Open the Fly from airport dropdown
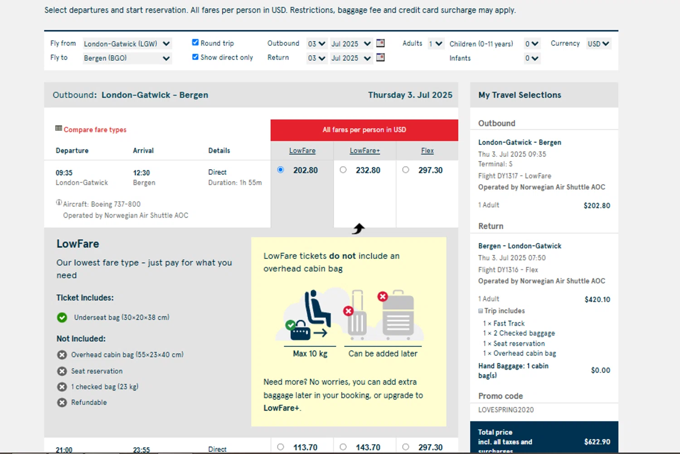The height and width of the screenshot is (454, 680). [127, 44]
